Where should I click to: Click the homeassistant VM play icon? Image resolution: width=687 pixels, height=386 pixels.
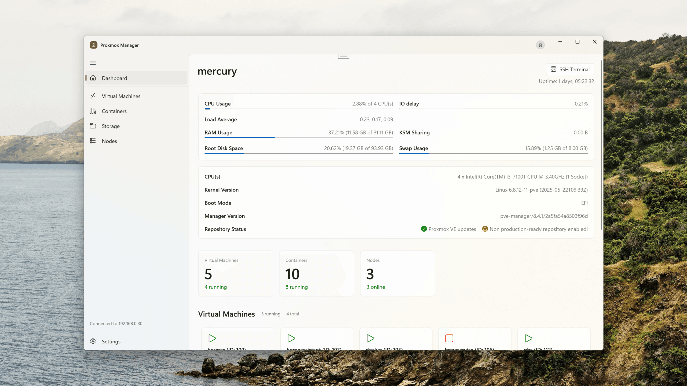click(x=291, y=338)
